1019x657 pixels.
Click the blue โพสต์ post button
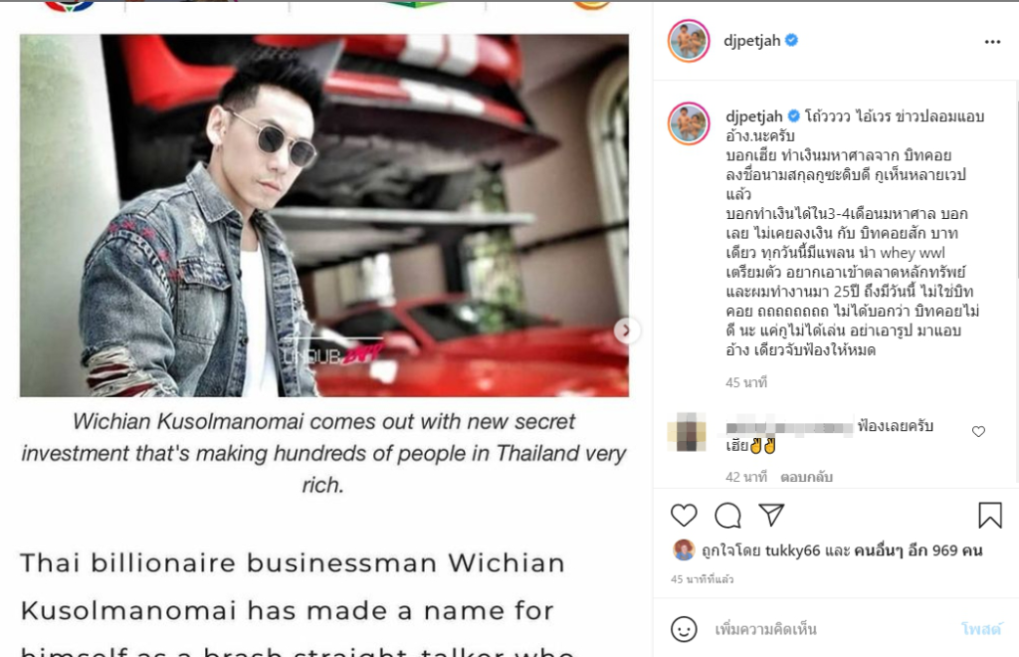(x=981, y=628)
